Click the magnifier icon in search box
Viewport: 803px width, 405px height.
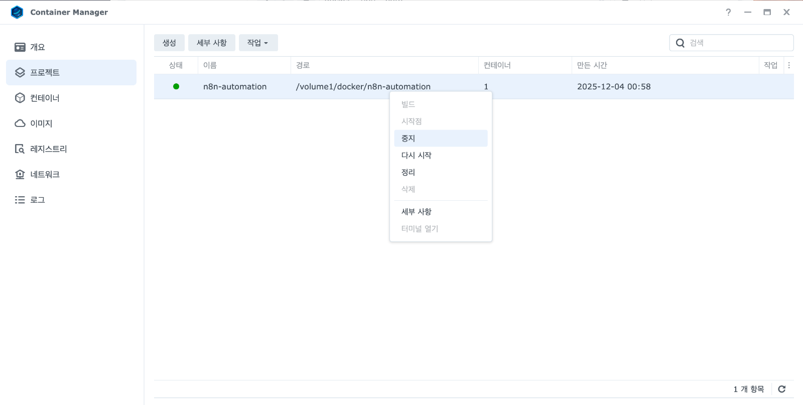click(x=680, y=43)
